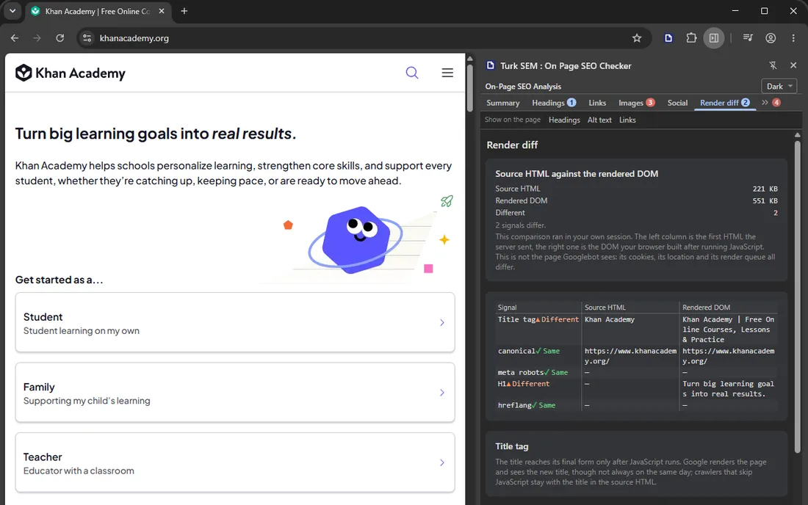808x505 pixels.
Task: Click the 'Signal' column header
Action: (507, 308)
